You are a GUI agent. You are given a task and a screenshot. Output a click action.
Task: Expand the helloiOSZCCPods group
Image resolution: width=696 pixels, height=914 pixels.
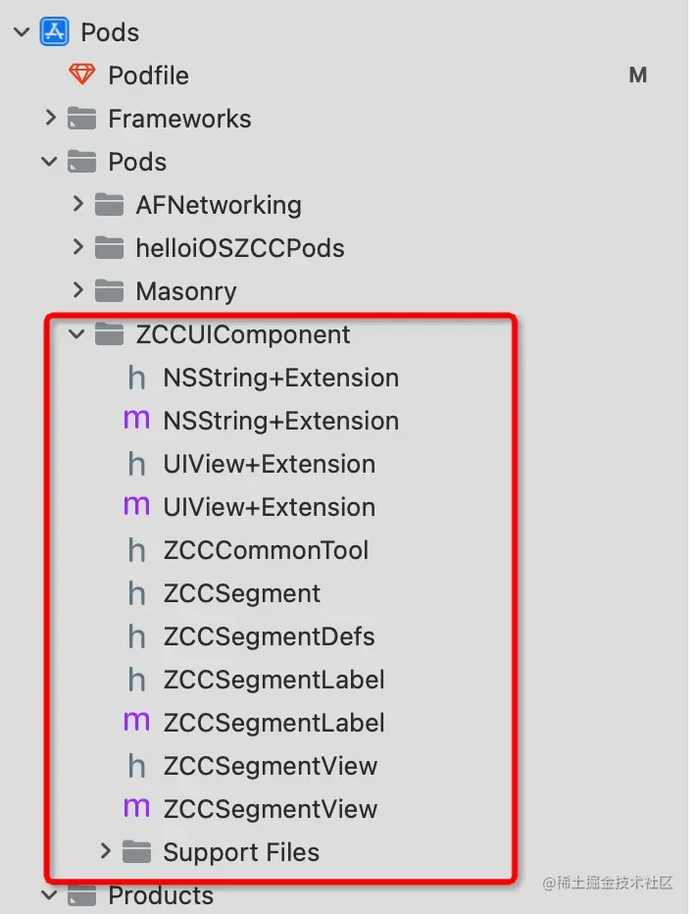pyautogui.click(x=77, y=248)
